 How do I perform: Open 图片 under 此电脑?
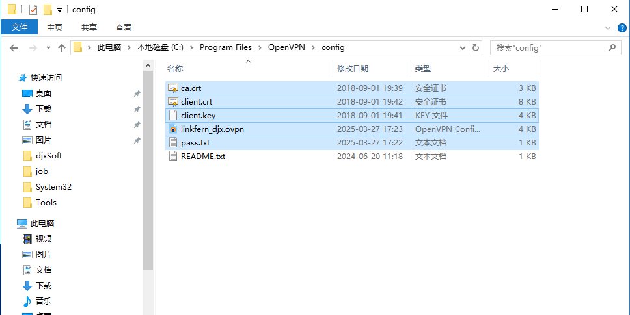click(x=44, y=255)
